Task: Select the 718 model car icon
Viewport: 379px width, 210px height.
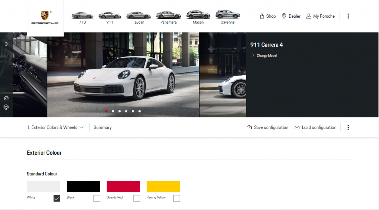Action: click(83, 16)
